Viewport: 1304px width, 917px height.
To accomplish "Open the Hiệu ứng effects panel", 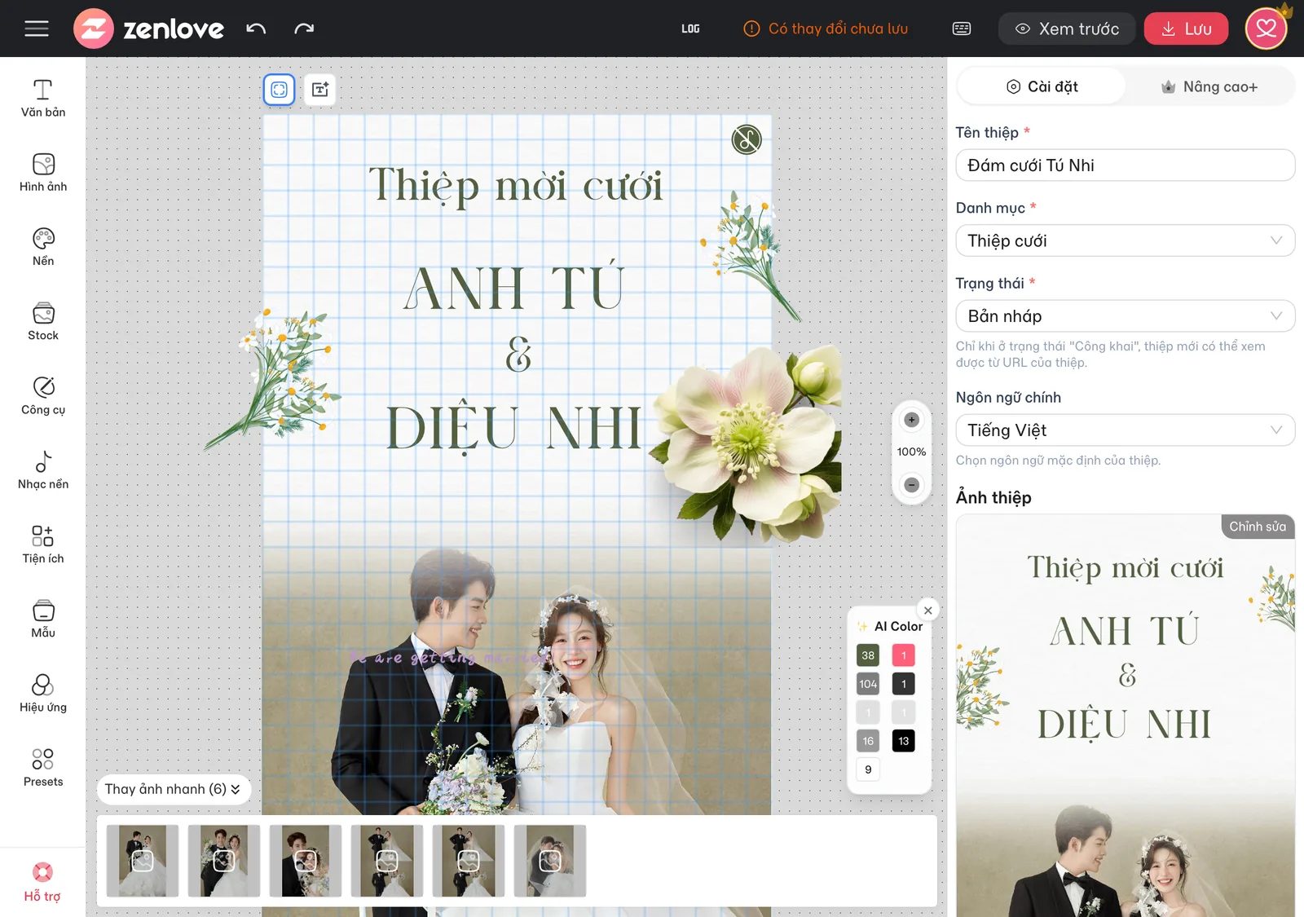I will 43,693.
